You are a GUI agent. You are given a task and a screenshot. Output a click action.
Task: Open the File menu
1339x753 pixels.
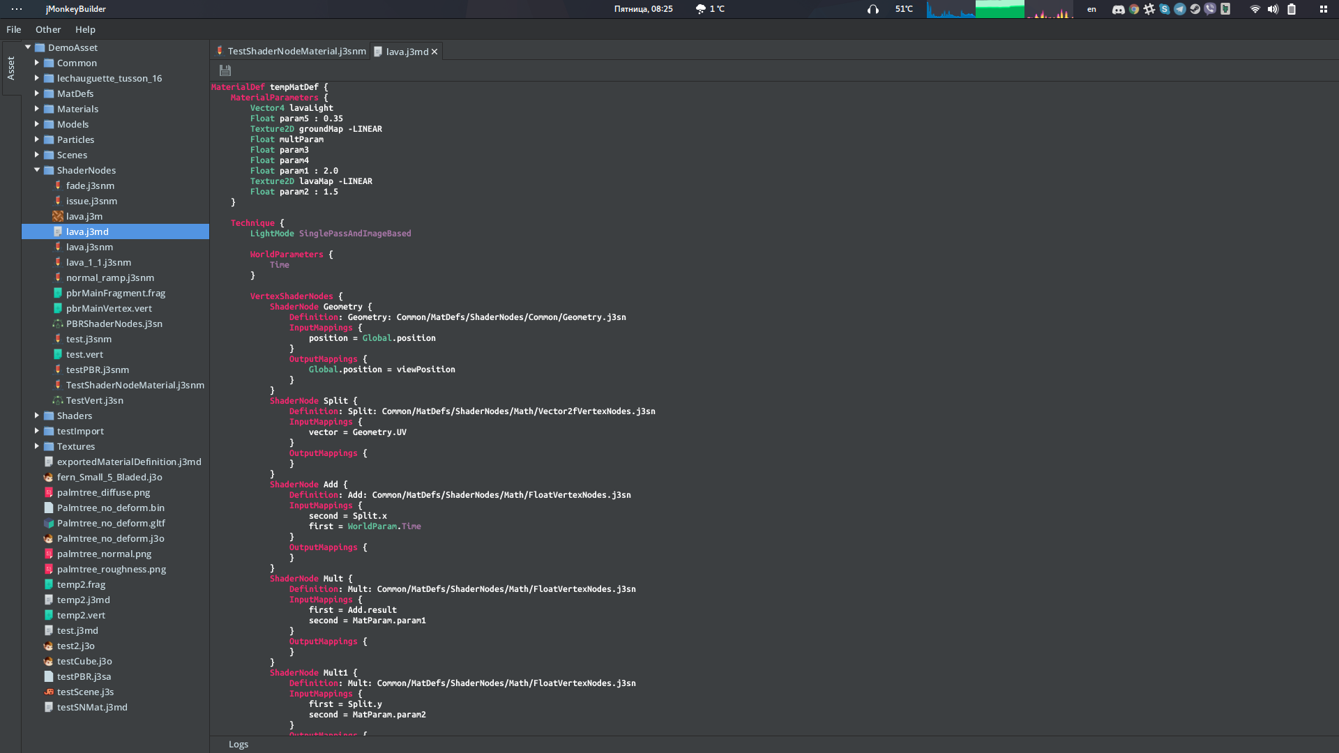click(x=14, y=29)
